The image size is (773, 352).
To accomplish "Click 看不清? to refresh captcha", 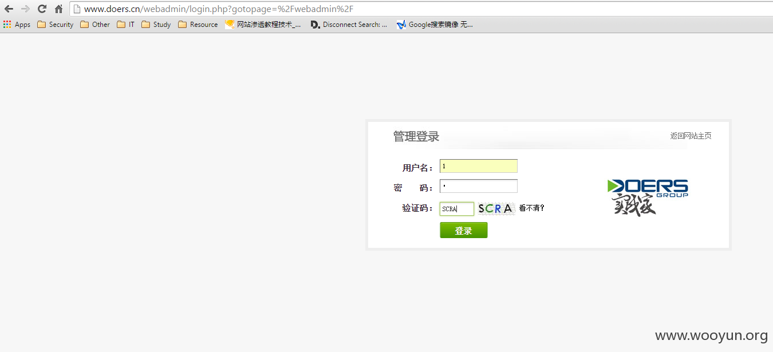I will click(532, 208).
